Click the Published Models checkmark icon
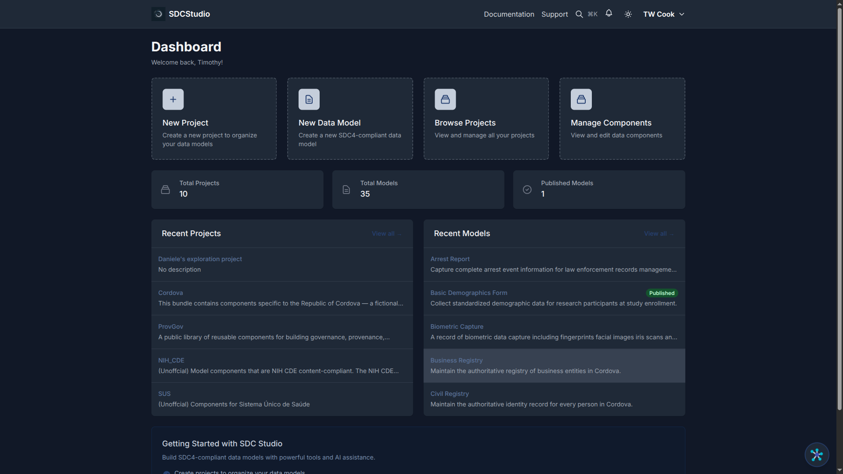The height and width of the screenshot is (474, 843). pos(527,189)
